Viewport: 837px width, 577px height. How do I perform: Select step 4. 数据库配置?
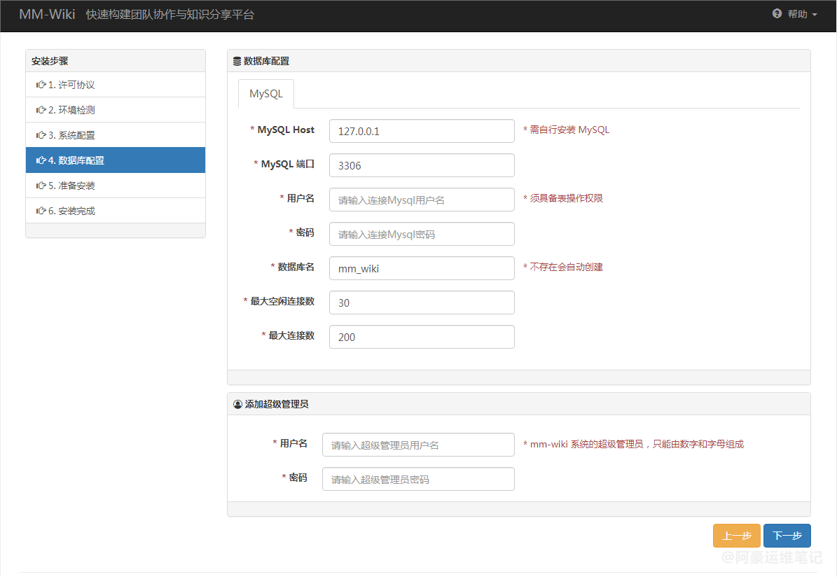[116, 160]
